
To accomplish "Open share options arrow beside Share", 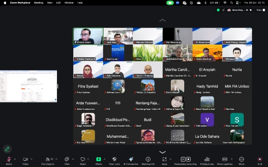I will 105,159.
